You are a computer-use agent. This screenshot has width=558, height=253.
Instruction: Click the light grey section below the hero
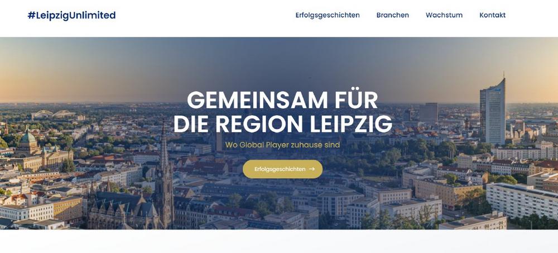coord(279,241)
